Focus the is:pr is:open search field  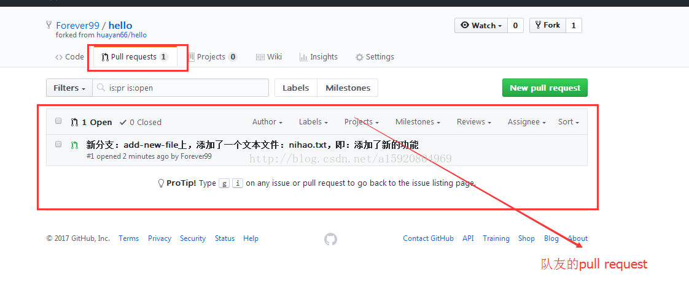pyautogui.click(x=181, y=88)
